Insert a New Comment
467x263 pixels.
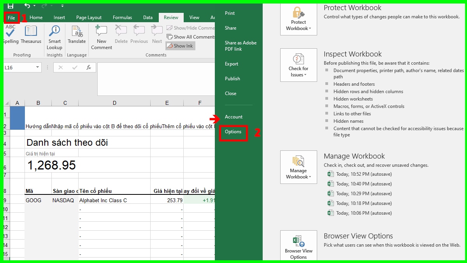tap(101, 37)
